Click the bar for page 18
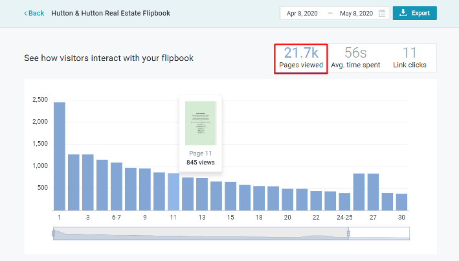 point(259,198)
